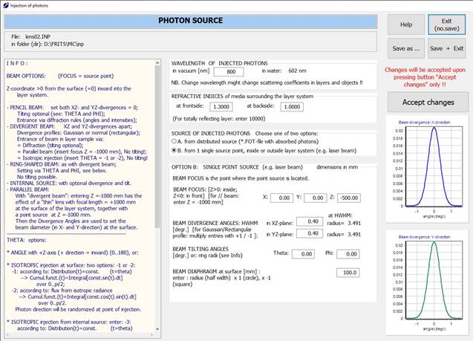The width and height of the screenshot is (473, 341).
Task: Click the red 'Changes will be accepted' notice
Action: tap(425, 77)
